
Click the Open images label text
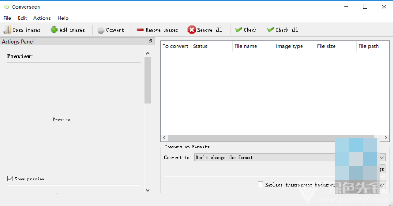(26, 30)
